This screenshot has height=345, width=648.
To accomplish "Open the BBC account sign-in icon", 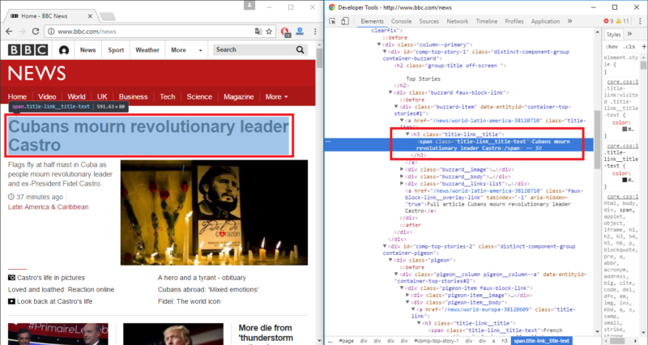I will tap(64, 50).
